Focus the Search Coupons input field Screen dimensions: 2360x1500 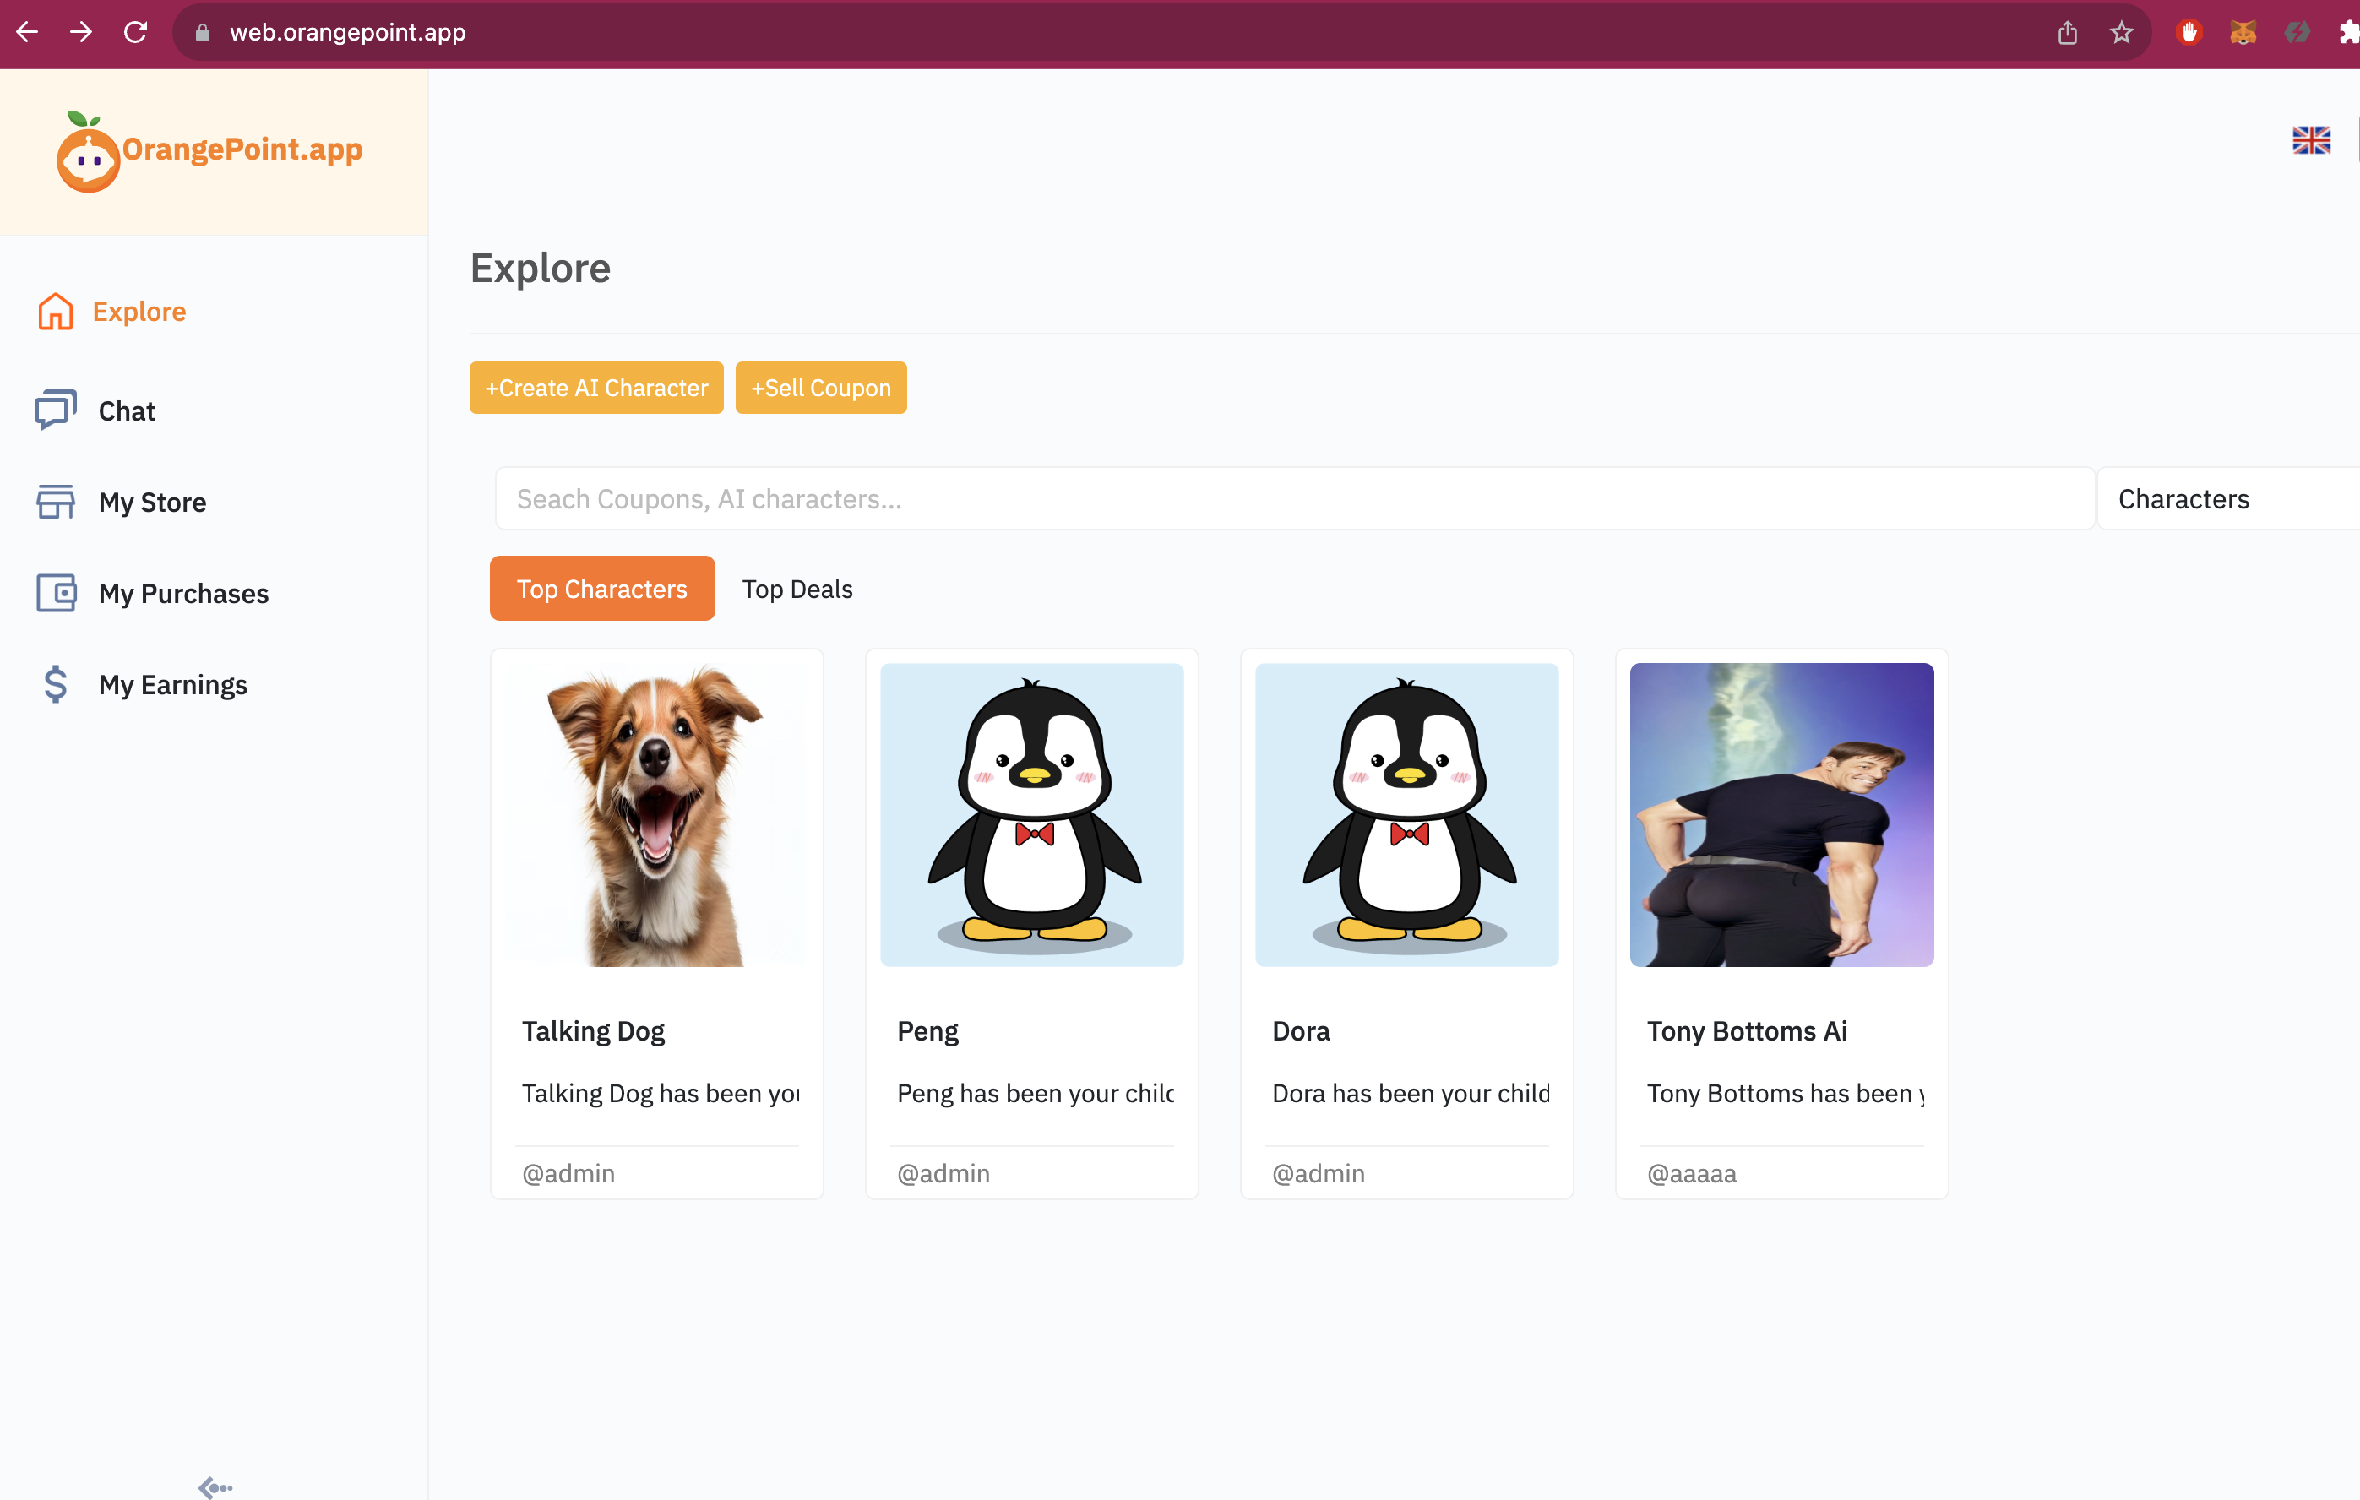[1294, 498]
